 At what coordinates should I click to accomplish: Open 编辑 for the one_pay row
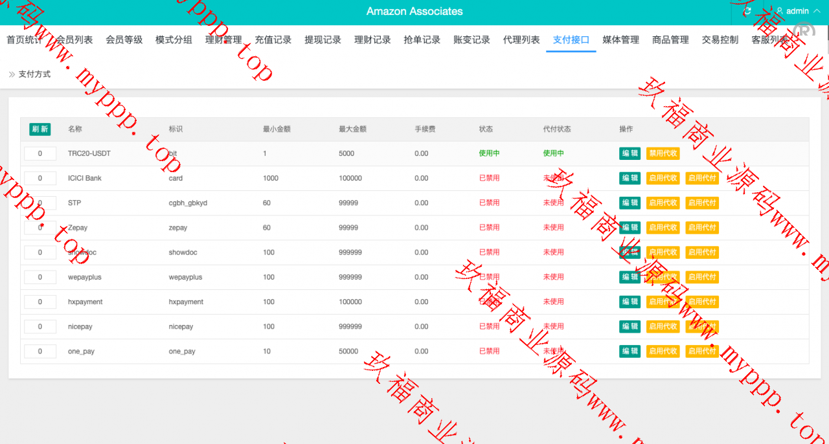click(x=630, y=351)
